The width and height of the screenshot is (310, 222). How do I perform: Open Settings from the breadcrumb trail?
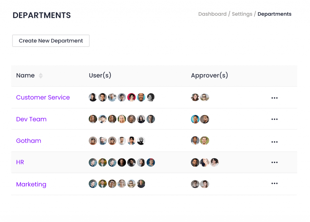pyautogui.click(x=242, y=14)
